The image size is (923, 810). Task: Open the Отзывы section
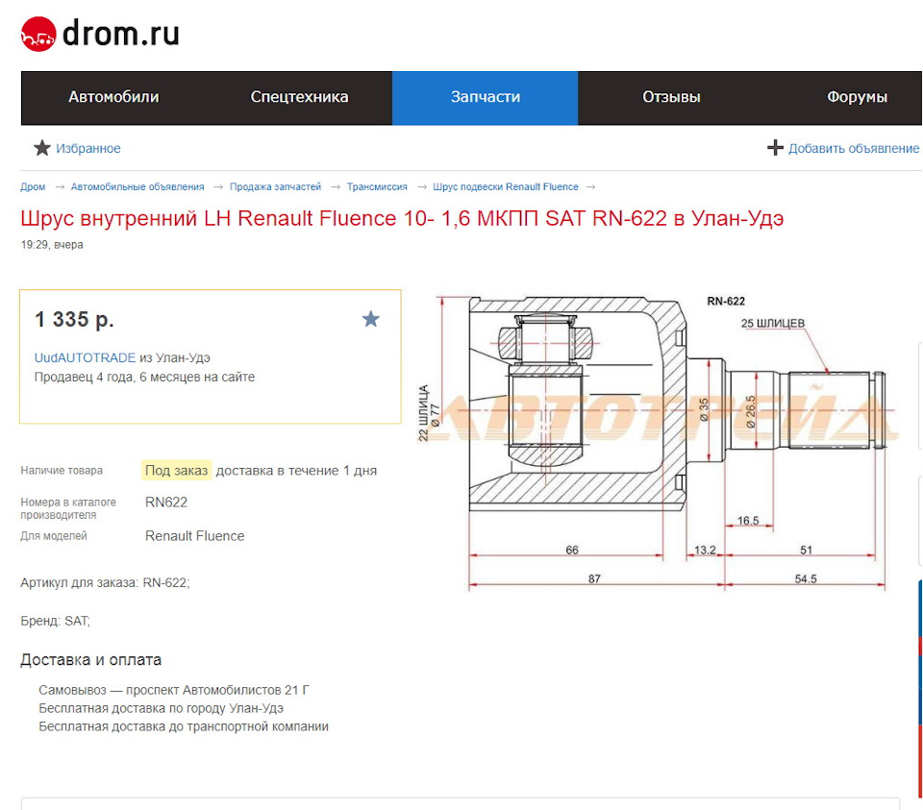[671, 97]
